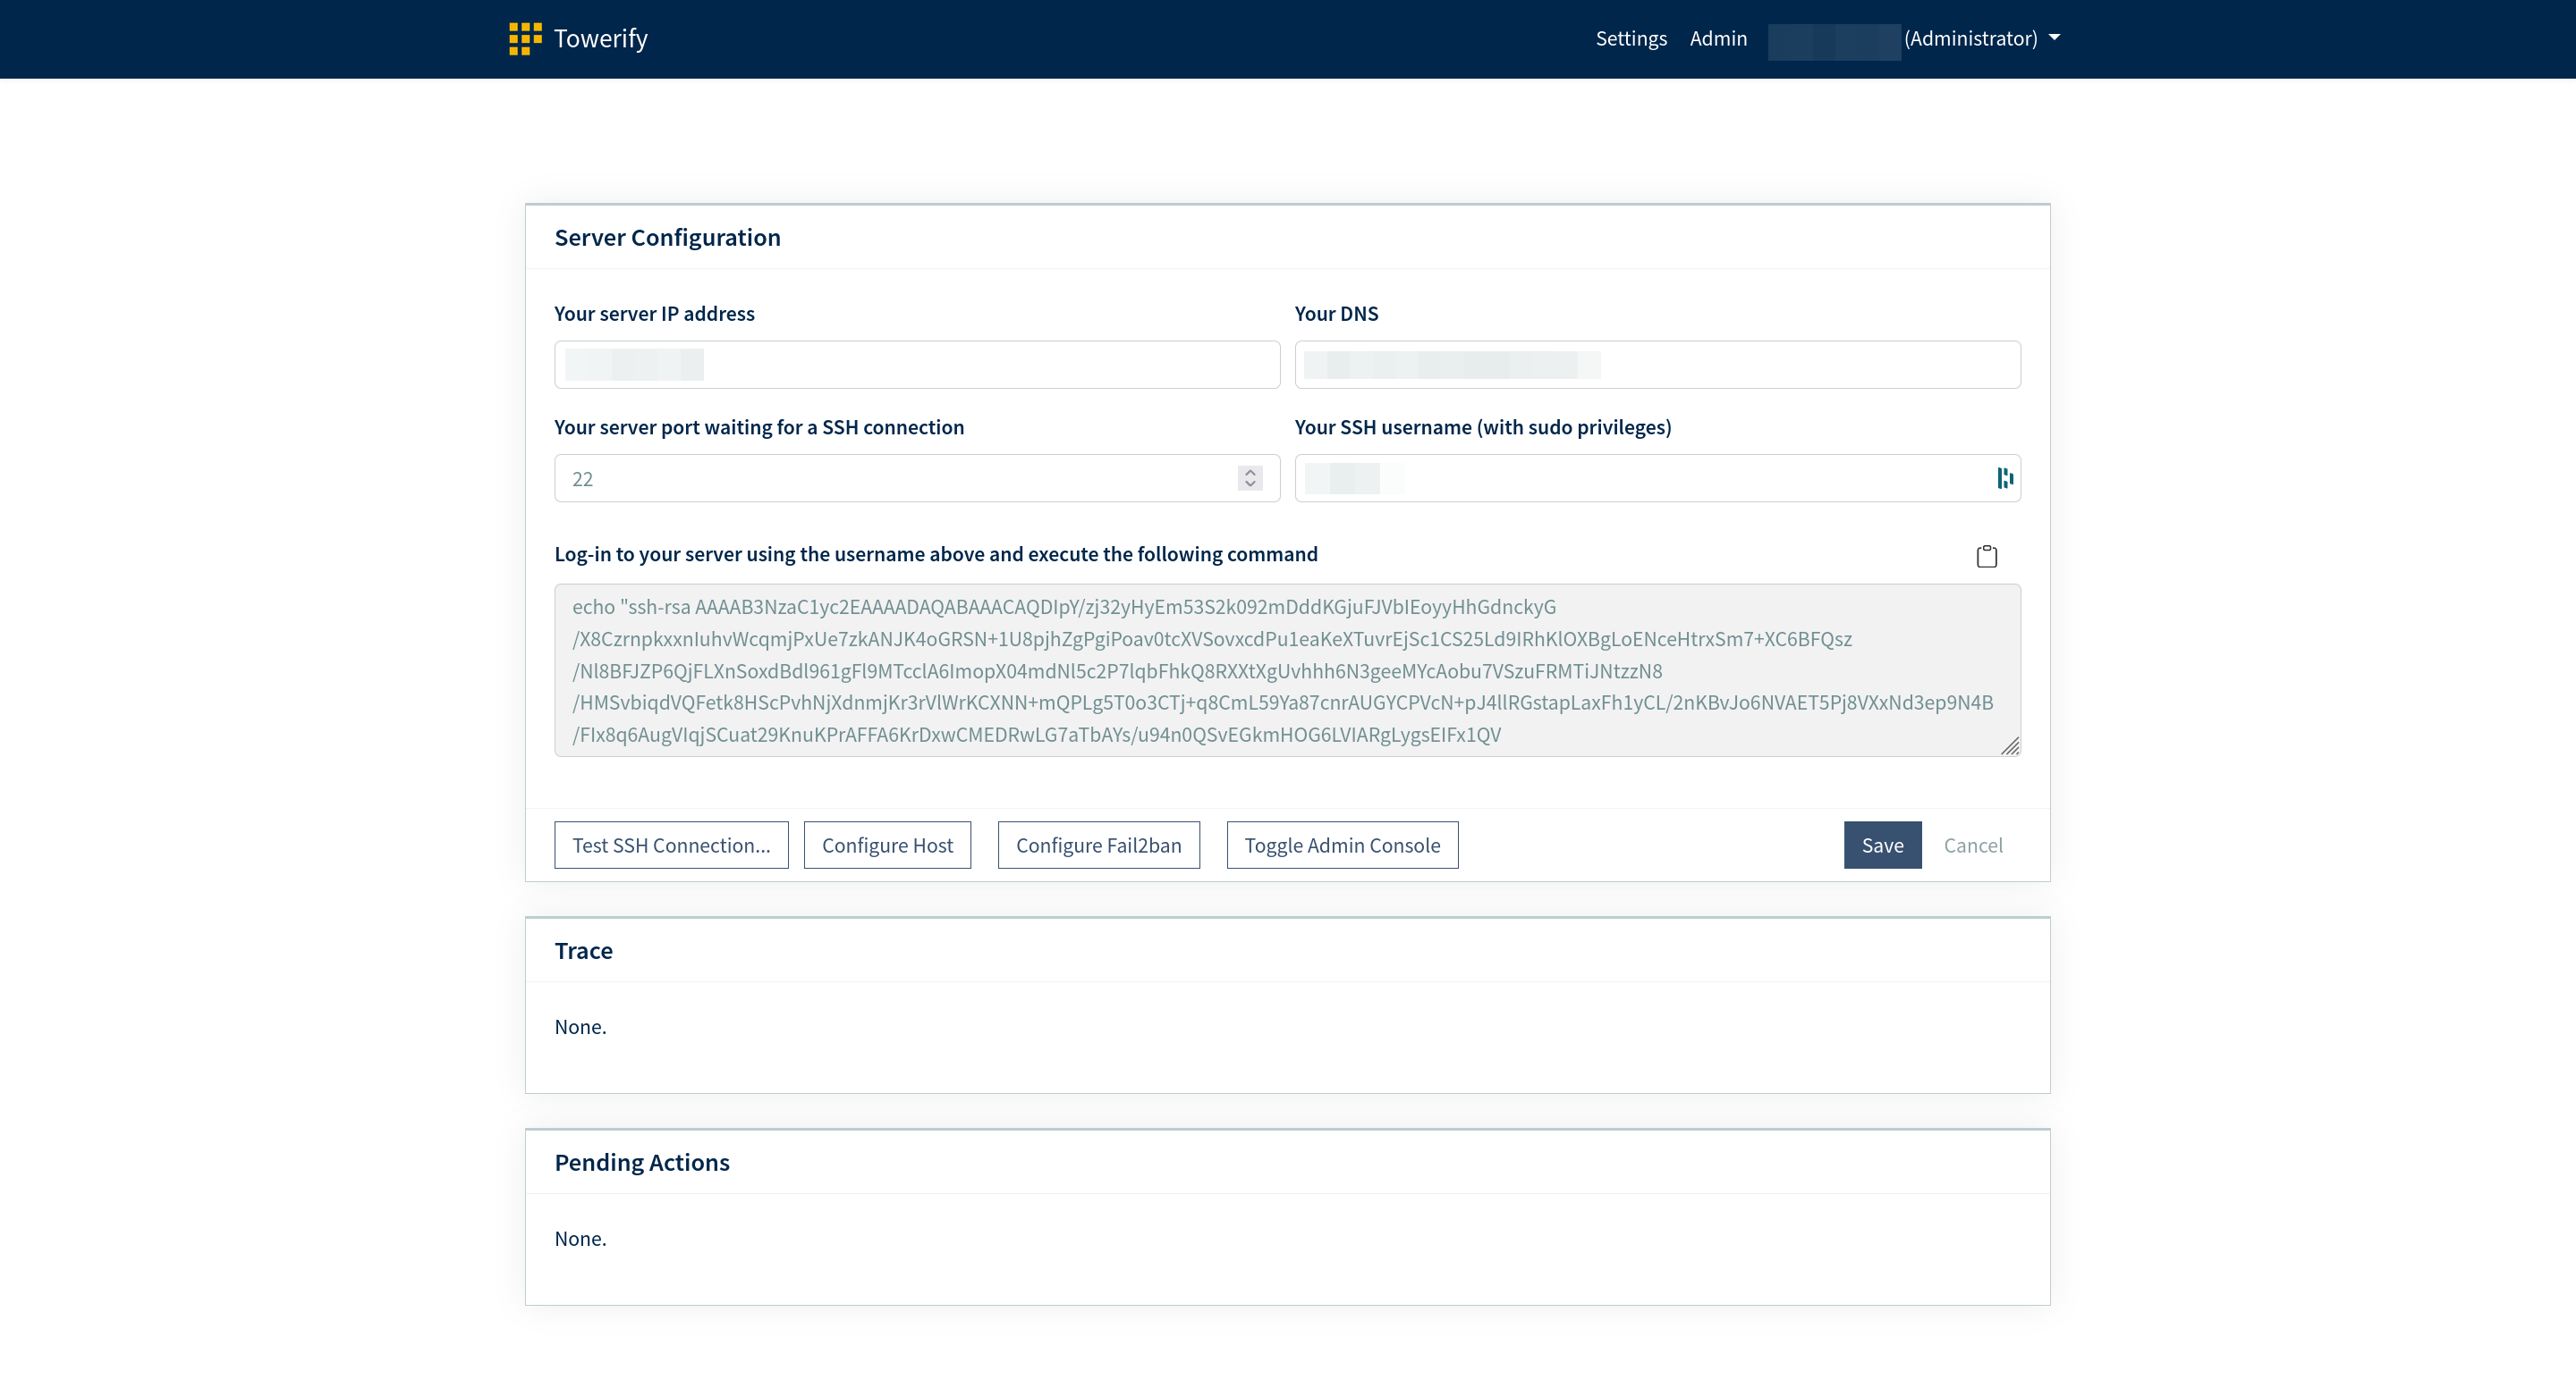2576x1388 pixels.
Task: Click the Towerify brand name link
Action: [600, 39]
